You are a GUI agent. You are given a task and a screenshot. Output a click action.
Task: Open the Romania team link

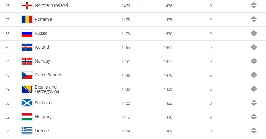44,19
